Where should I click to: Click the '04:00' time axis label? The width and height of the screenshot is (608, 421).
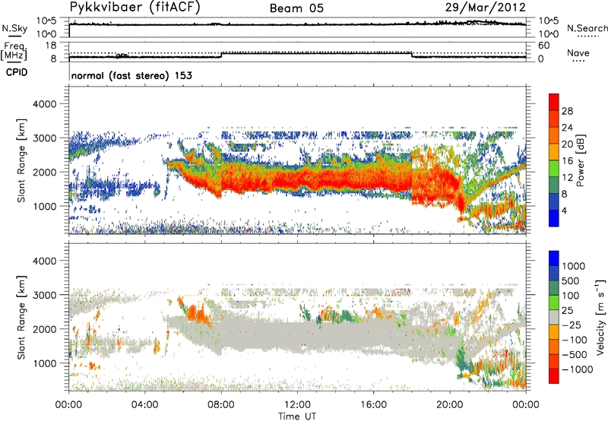point(144,405)
